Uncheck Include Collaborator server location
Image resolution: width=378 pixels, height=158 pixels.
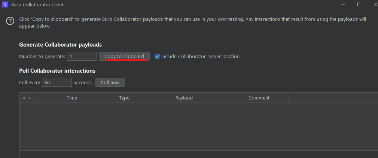(157, 56)
